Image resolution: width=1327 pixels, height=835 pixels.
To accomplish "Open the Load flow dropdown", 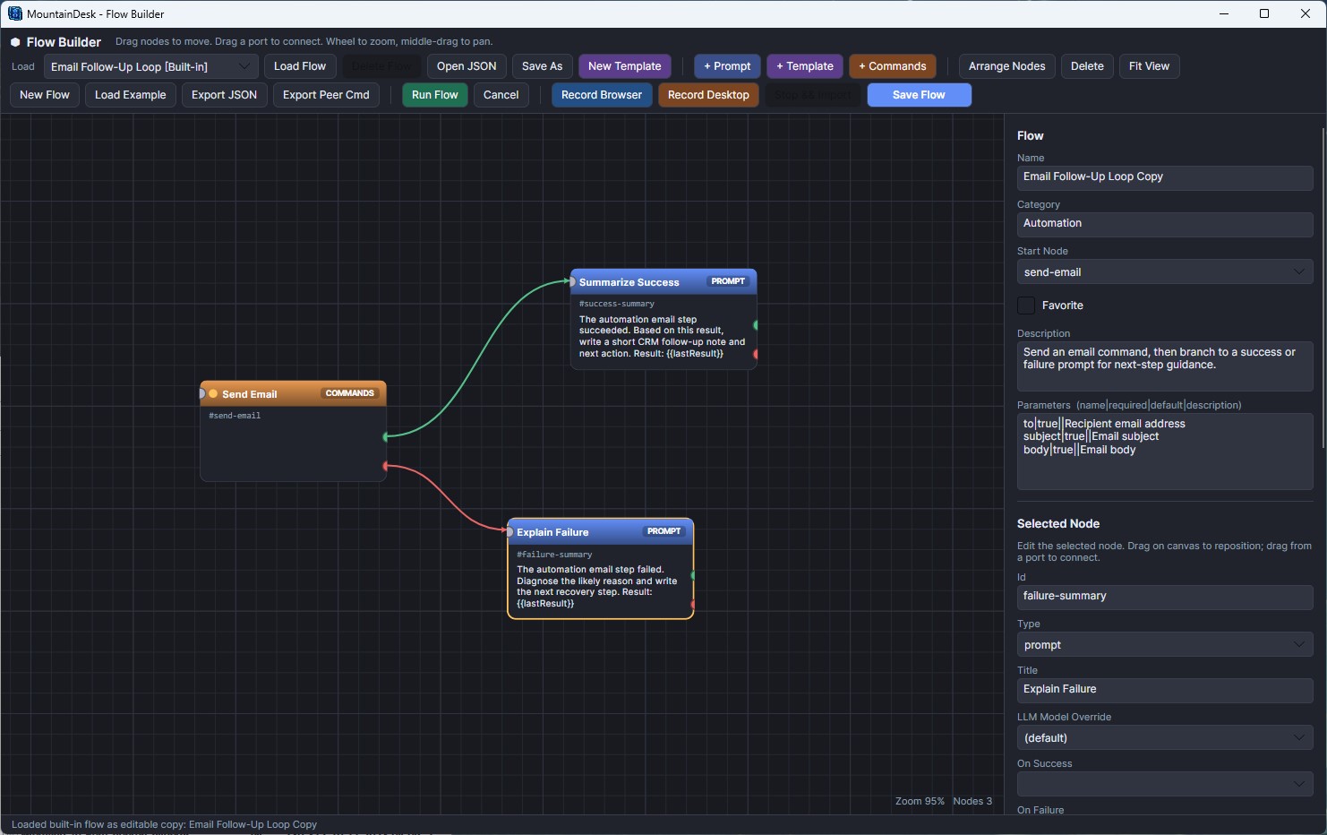I will tap(151, 66).
